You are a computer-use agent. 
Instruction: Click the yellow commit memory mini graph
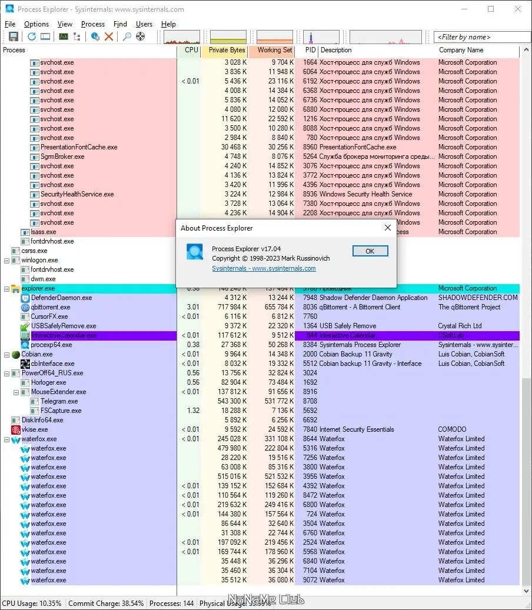point(228,37)
